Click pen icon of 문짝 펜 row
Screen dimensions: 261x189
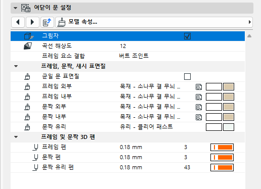(x=35, y=158)
